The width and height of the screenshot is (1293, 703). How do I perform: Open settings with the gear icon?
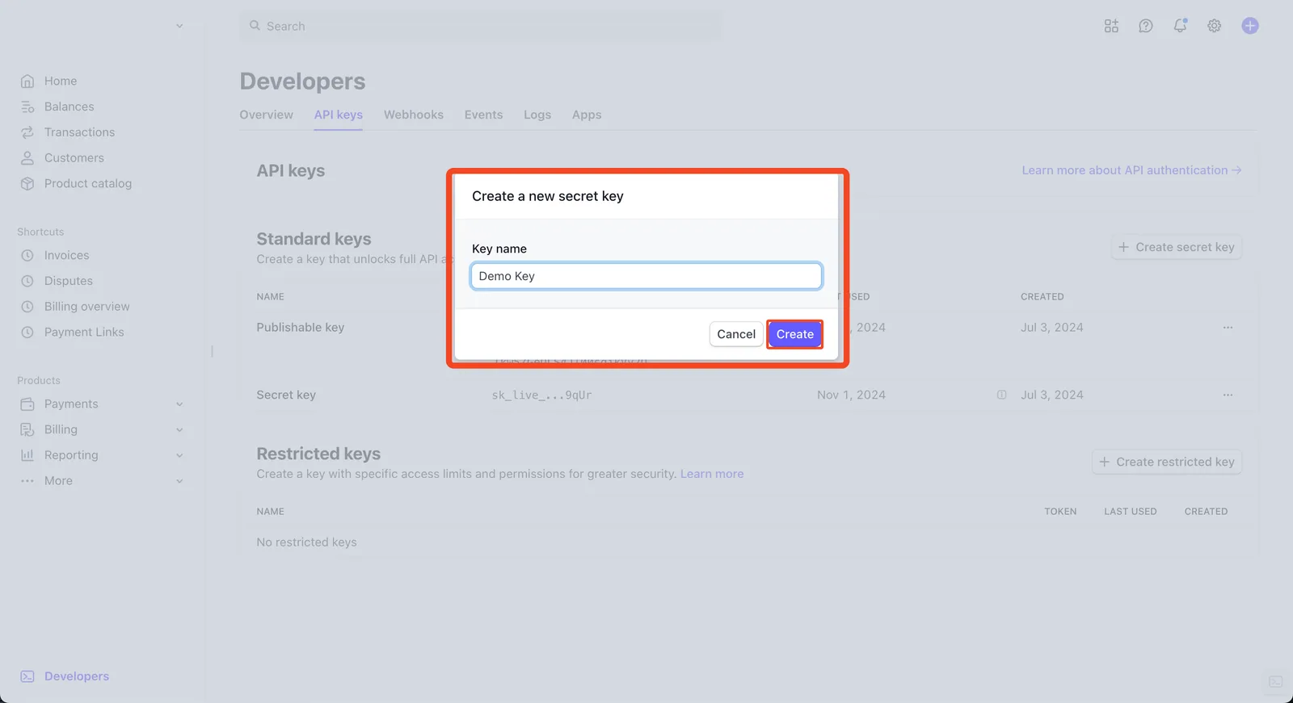click(x=1215, y=26)
